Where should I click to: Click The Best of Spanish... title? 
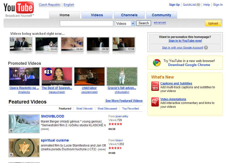tap(57, 88)
